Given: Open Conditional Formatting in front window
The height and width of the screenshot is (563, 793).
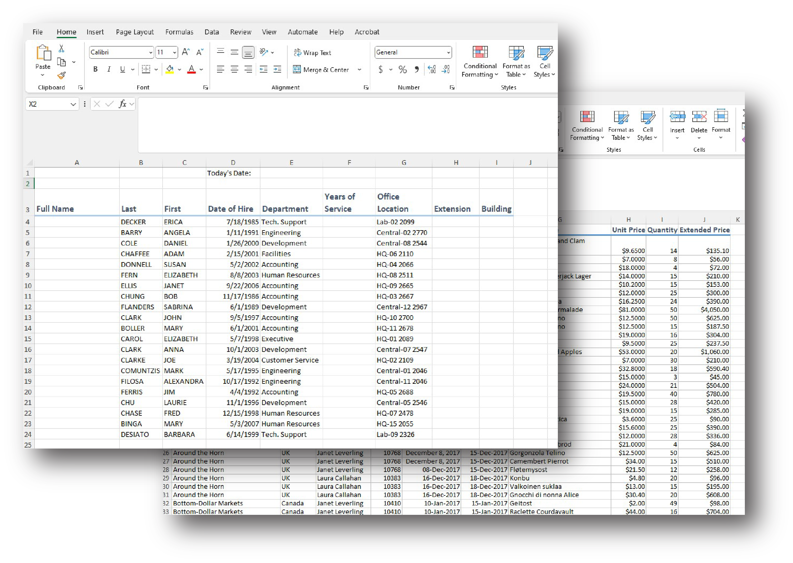Looking at the screenshot, I should (x=480, y=61).
